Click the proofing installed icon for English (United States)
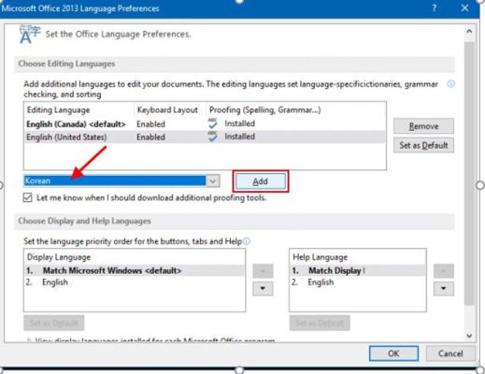The image size is (485, 374). pyautogui.click(x=213, y=137)
